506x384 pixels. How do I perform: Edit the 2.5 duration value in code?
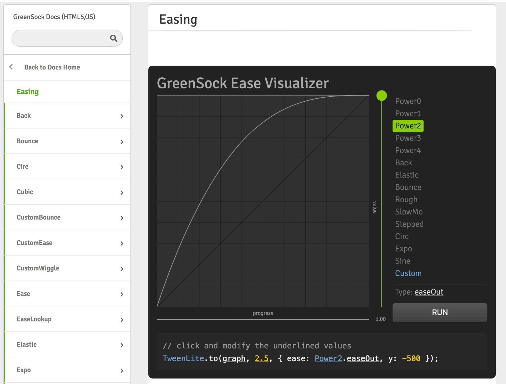pyautogui.click(x=261, y=358)
